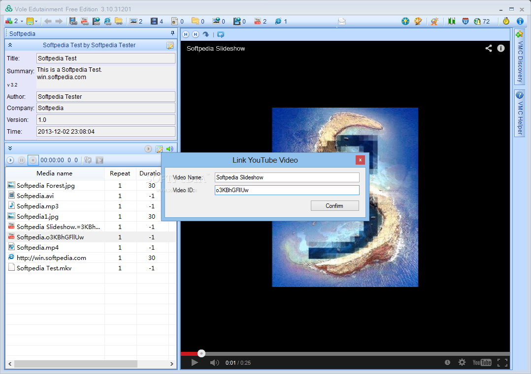Click the YouTube video progress bar handle
531x374 pixels.
(x=201, y=353)
